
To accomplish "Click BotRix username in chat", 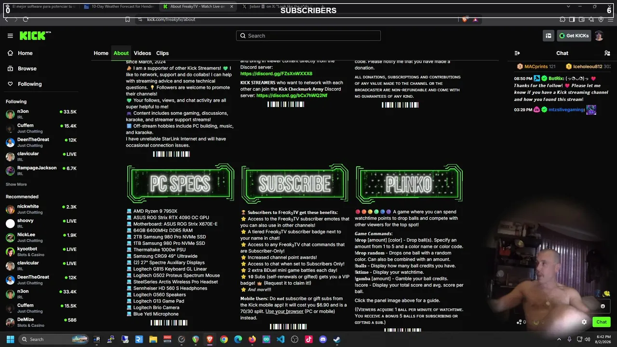I will tap(556, 79).
